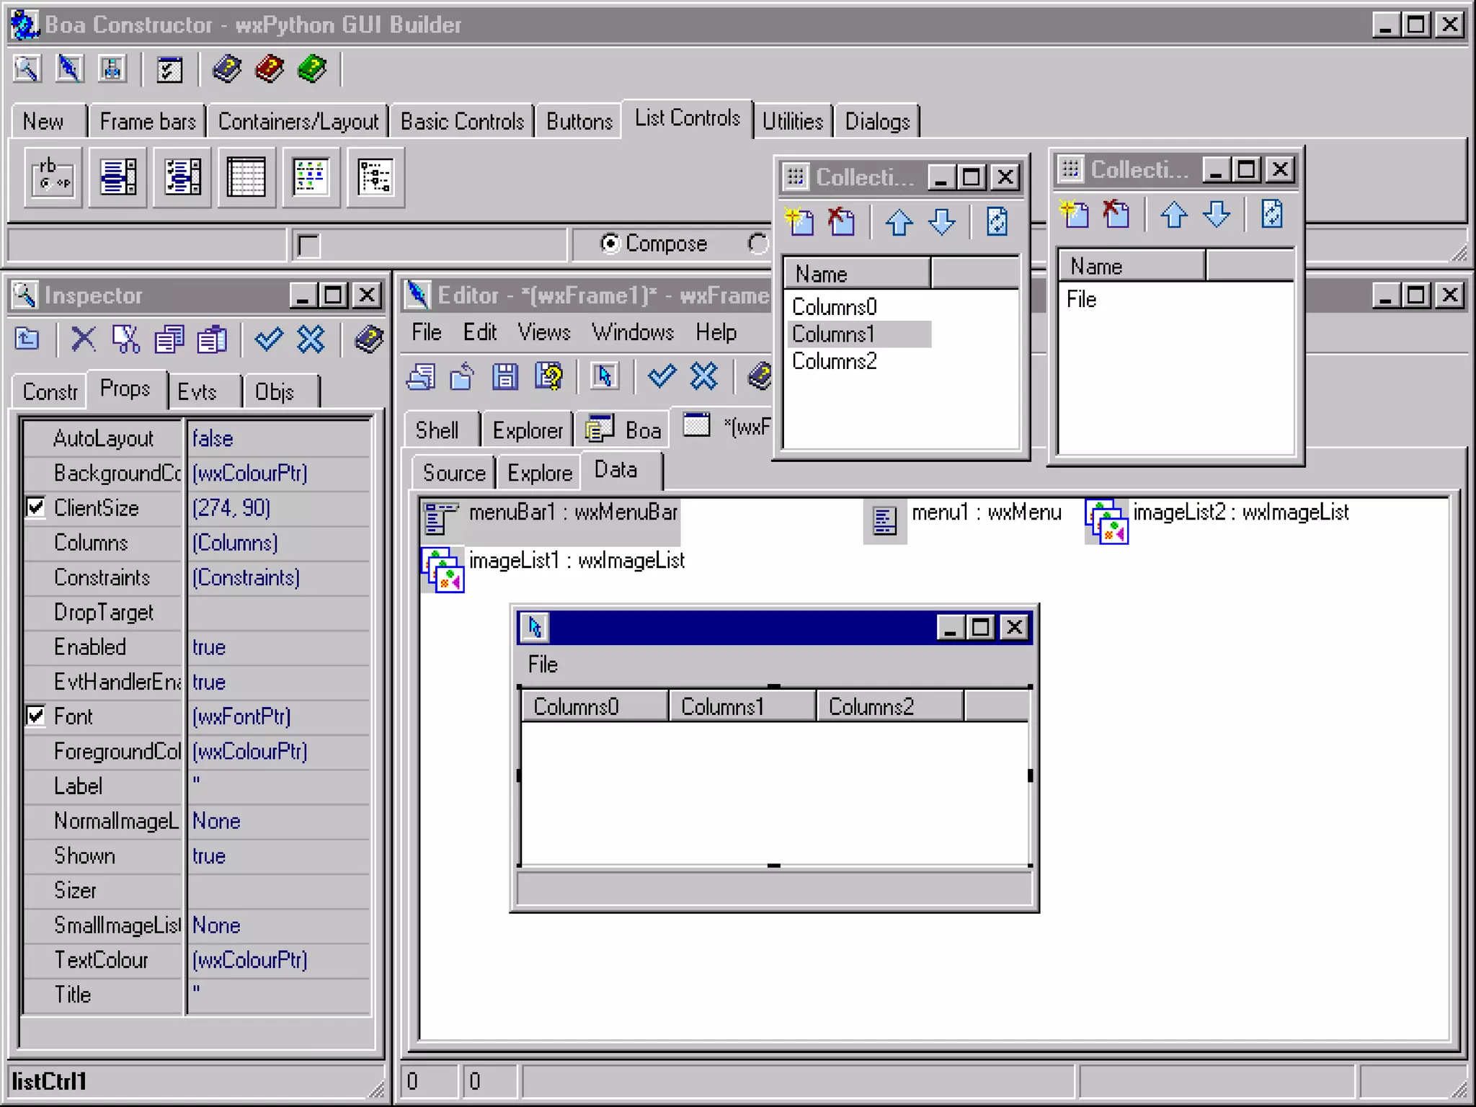
Task: Click the tree control palette icon
Action: (375, 177)
